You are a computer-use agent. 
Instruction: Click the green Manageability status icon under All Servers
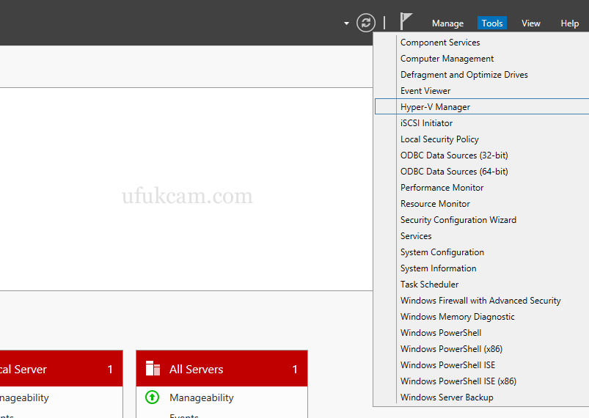point(152,397)
